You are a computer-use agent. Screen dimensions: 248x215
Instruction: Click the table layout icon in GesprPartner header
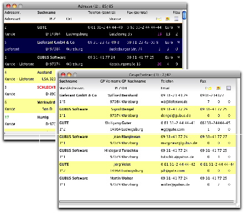tap(229, 88)
